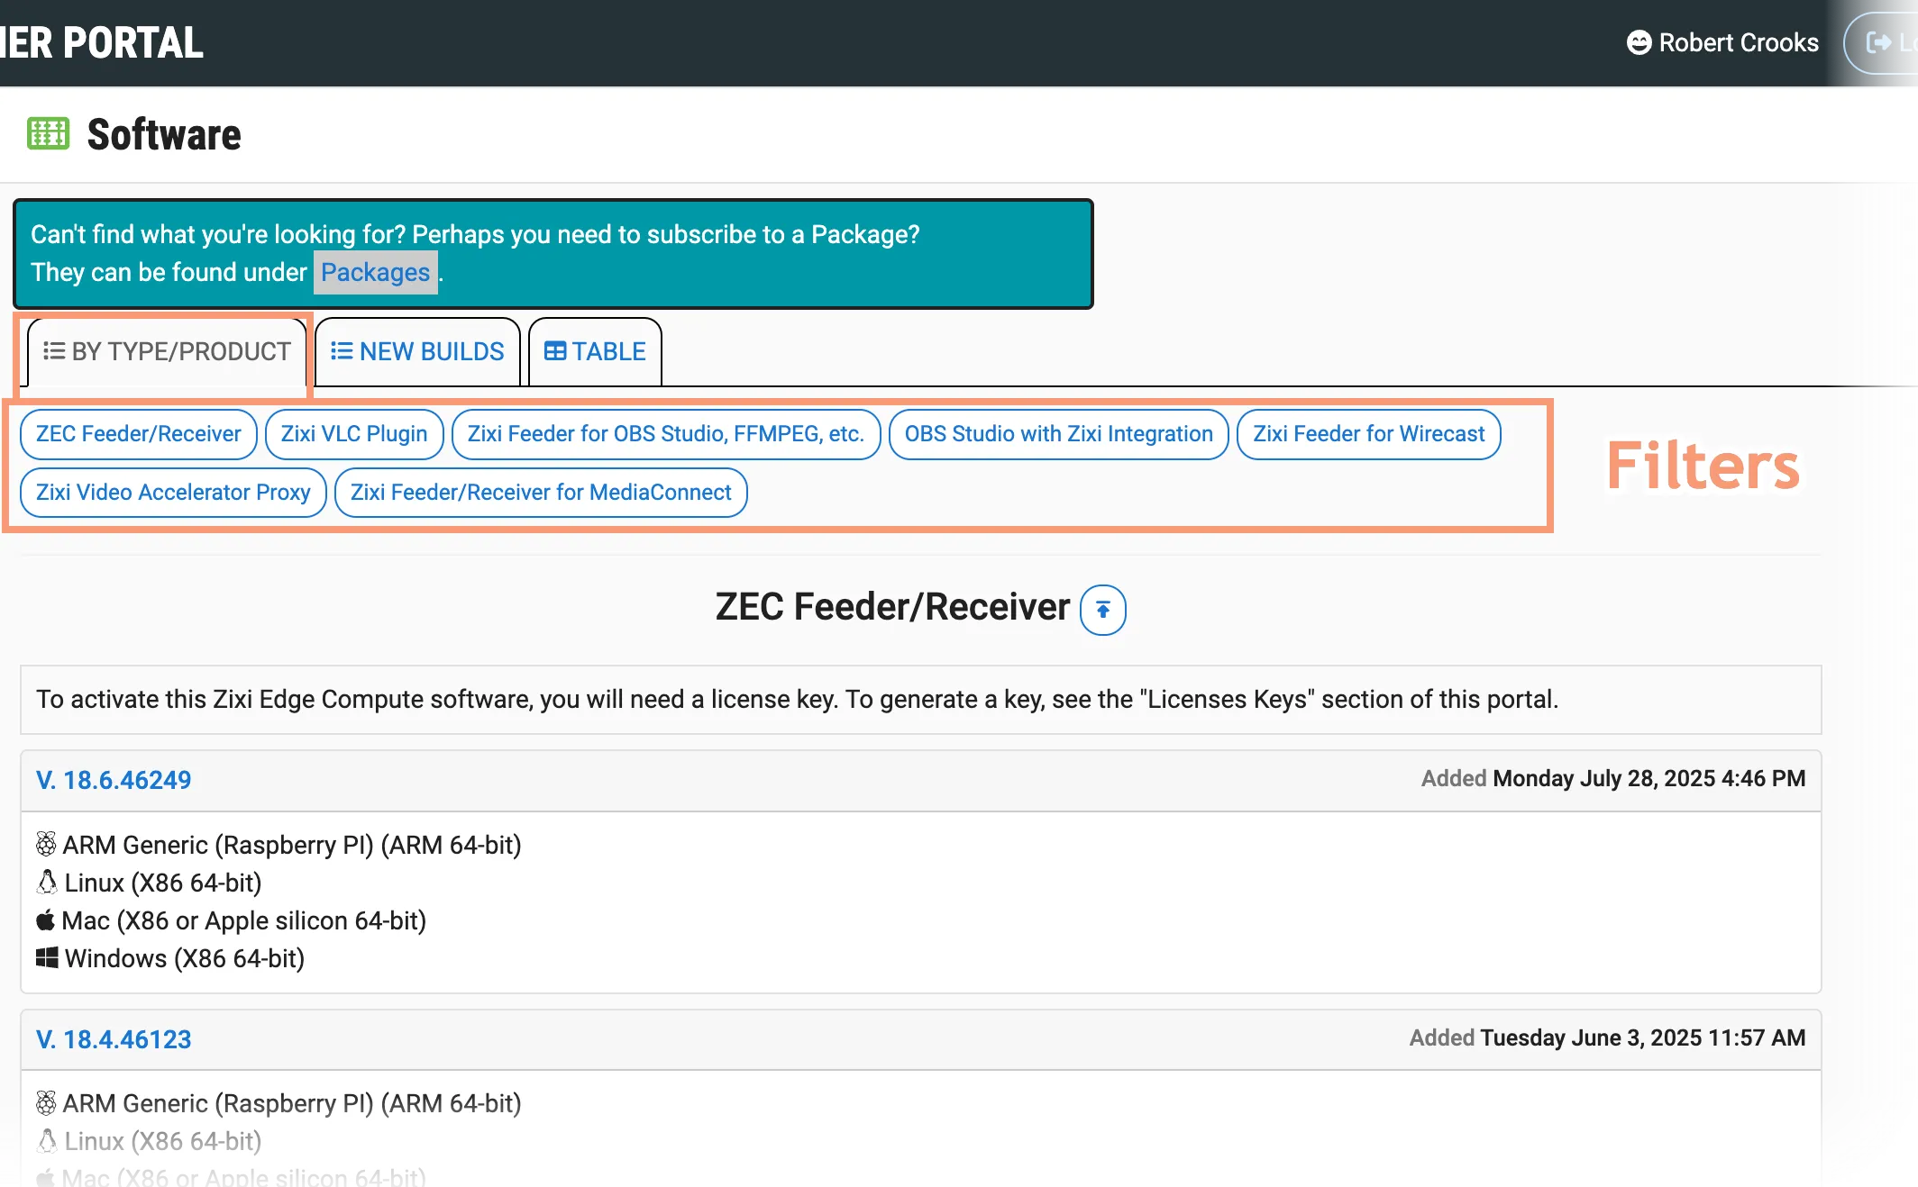Image resolution: width=1918 pixels, height=1187 pixels.
Task: Filter by Zixi Feeder/Receiver for MediaConnect
Action: [x=541, y=493]
